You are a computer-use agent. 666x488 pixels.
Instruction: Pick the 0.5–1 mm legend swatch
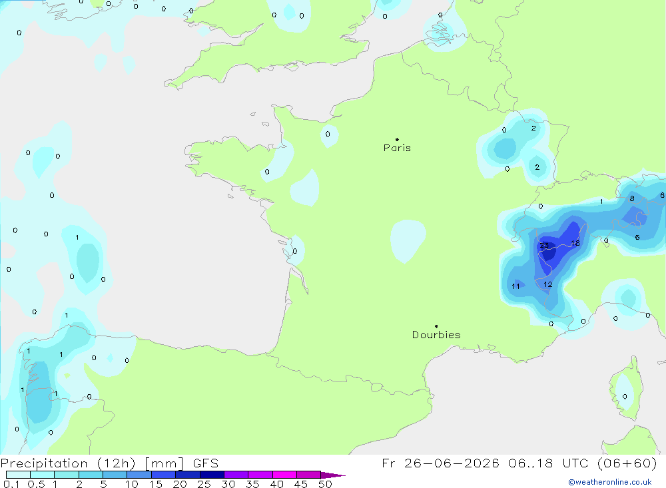click(43, 475)
